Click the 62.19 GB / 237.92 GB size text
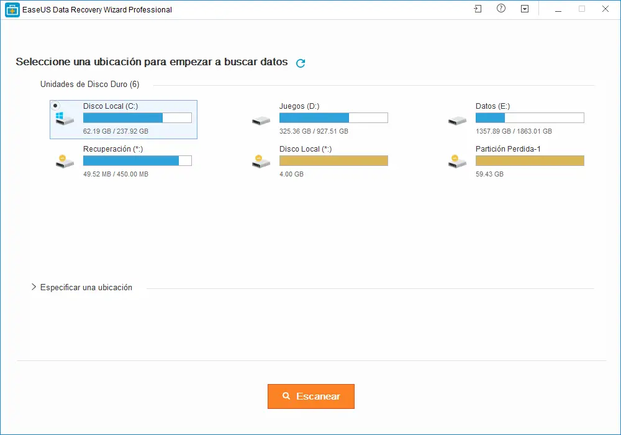The height and width of the screenshot is (435, 621). tap(116, 131)
